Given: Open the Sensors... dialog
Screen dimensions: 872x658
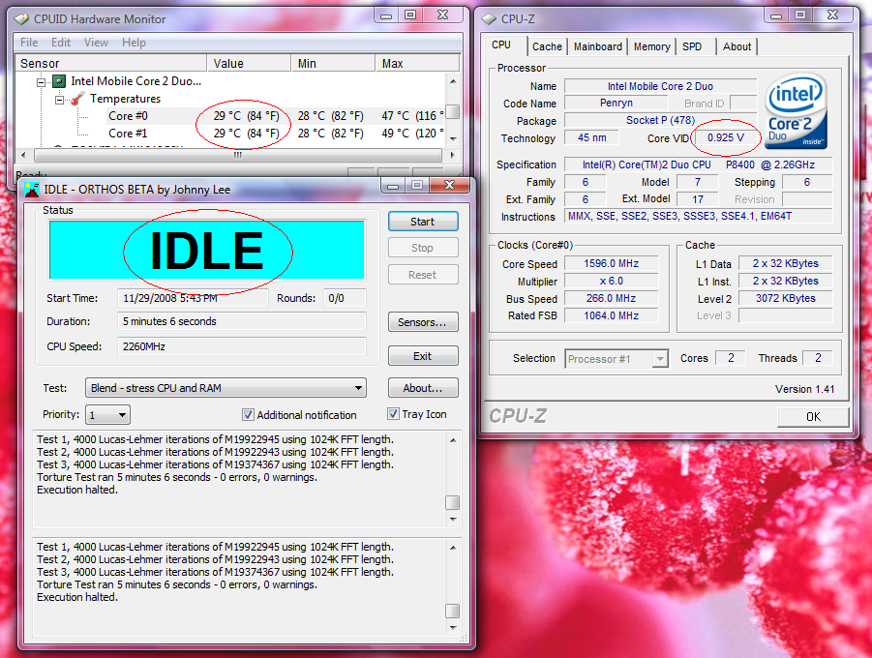Looking at the screenshot, I should [423, 322].
